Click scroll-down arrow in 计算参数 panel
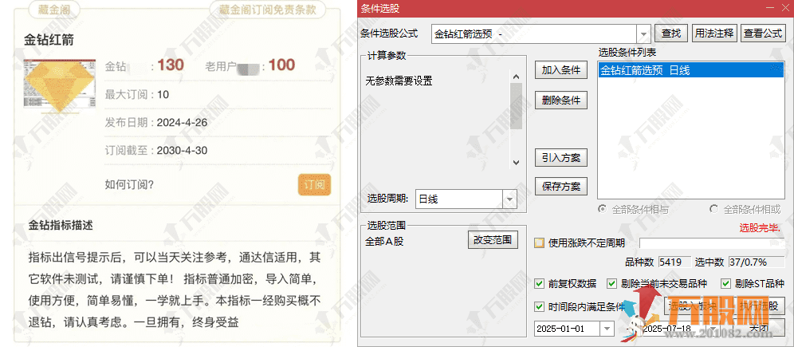The image size is (794, 347). [x=516, y=163]
